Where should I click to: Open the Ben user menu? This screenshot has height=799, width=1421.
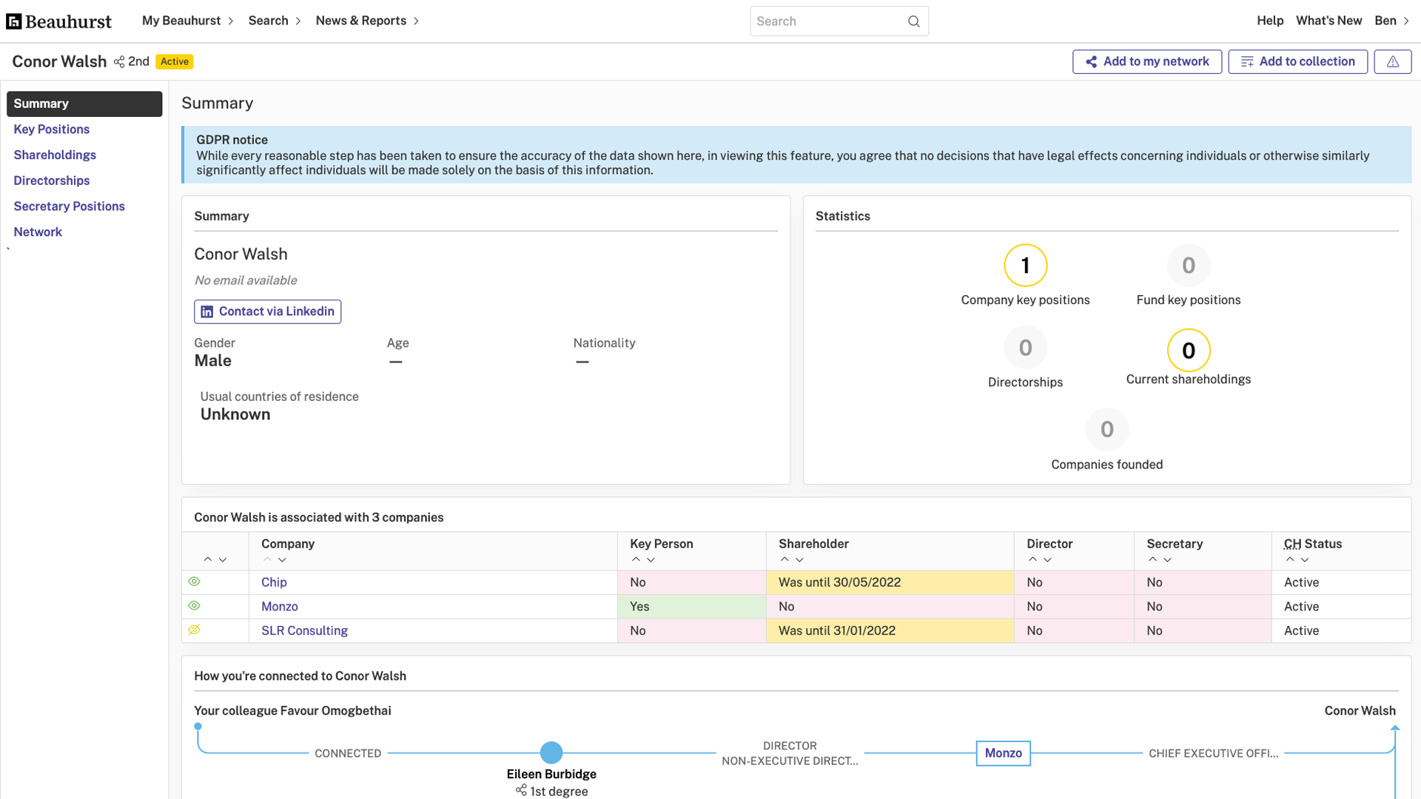pos(1392,21)
